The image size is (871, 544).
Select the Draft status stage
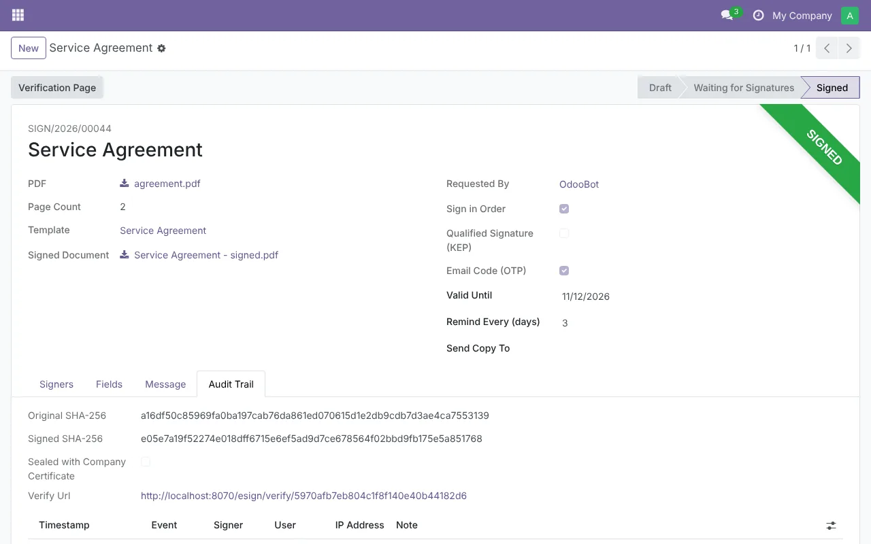click(659, 88)
